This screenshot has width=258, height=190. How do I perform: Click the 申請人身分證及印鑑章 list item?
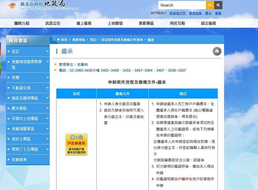point(122,104)
